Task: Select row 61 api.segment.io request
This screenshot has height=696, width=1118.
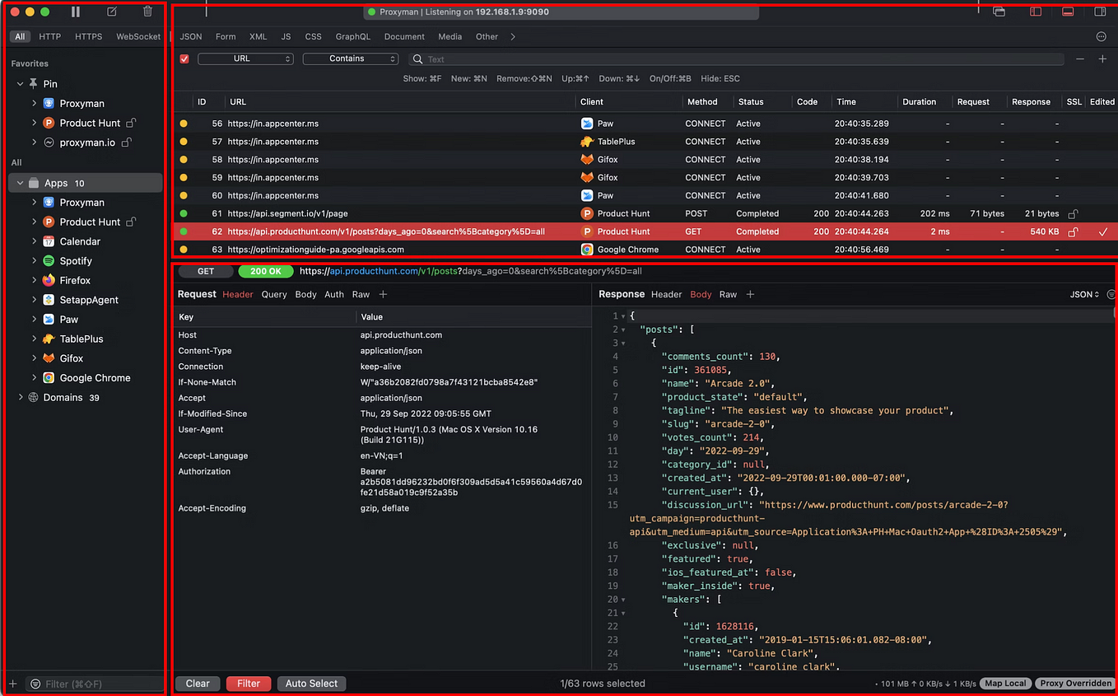Action: click(x=645, y=214)
